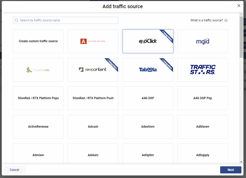Pick the Adcash traffic source tile
Viewport: 246px width, 178px height.
93,127
